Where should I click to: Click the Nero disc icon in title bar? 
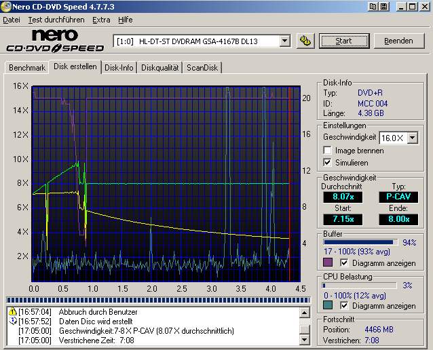(6, 7)
